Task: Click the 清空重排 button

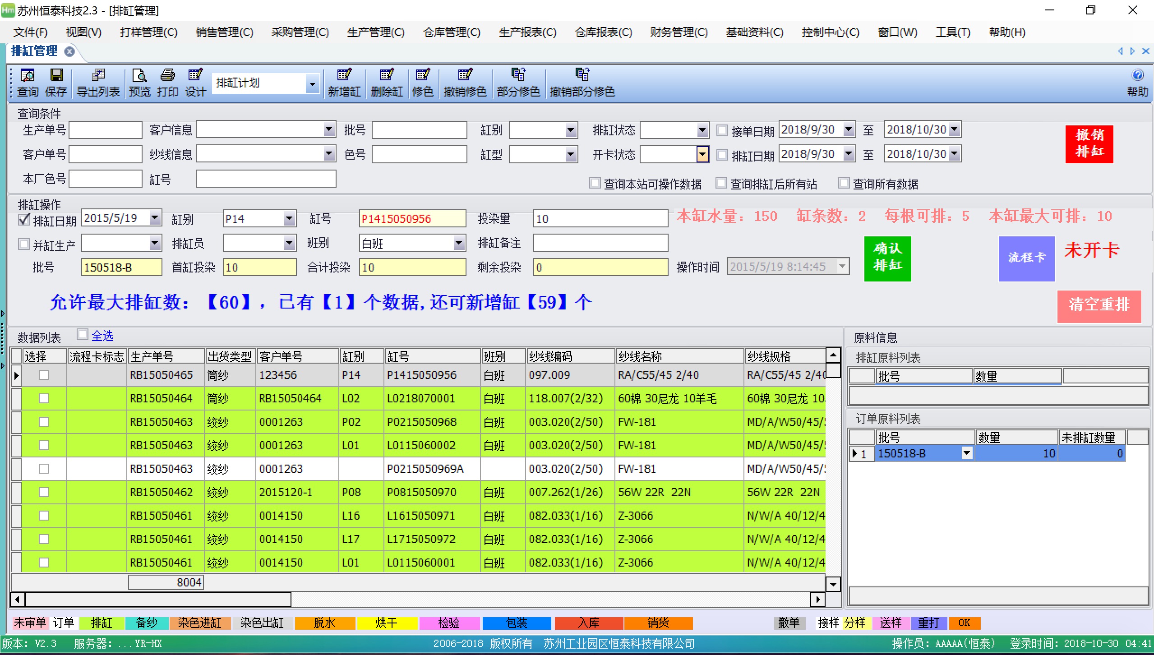Action: [x=1099, y=306]
